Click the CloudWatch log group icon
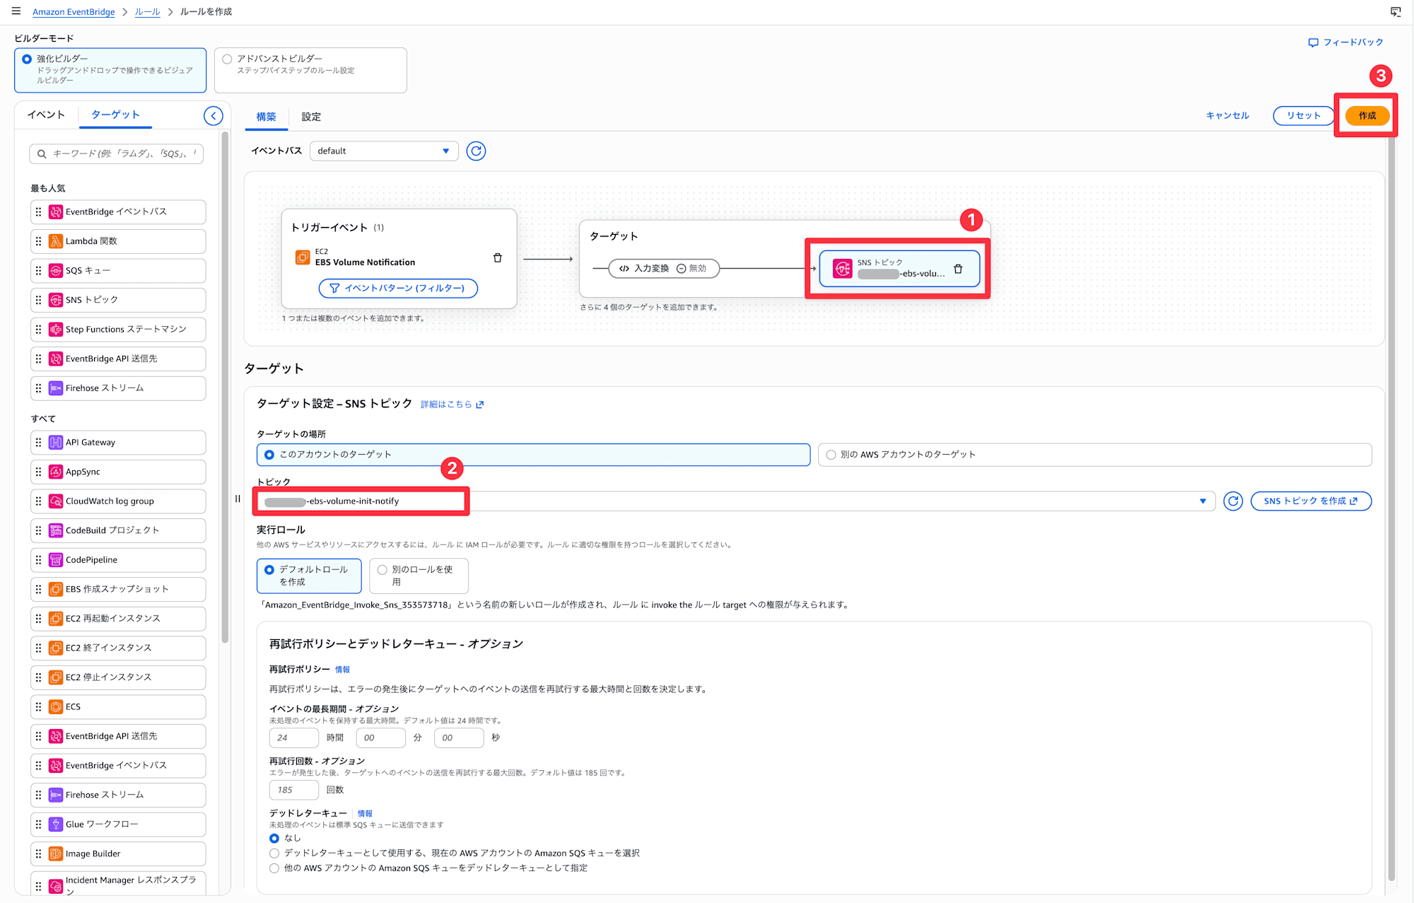The height and width of the screenshot is (903, 1414). [x=56, y=501]
